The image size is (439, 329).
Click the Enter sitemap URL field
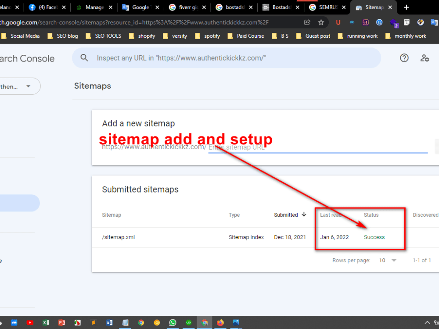318,147
